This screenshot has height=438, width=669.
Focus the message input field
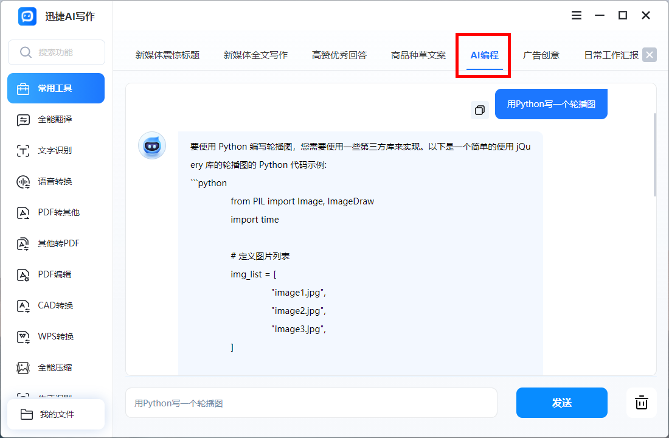click(311, 403)
